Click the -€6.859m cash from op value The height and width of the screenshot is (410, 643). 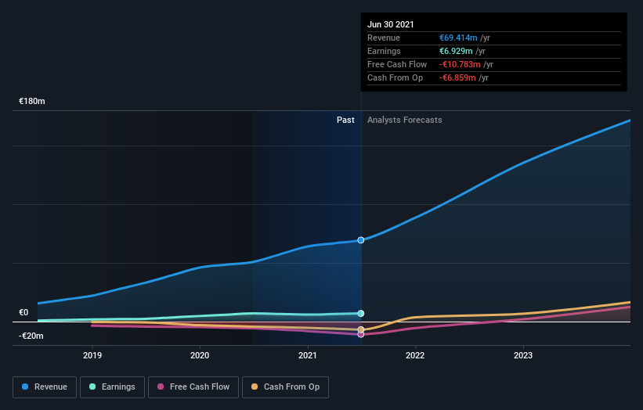[457, 77]
